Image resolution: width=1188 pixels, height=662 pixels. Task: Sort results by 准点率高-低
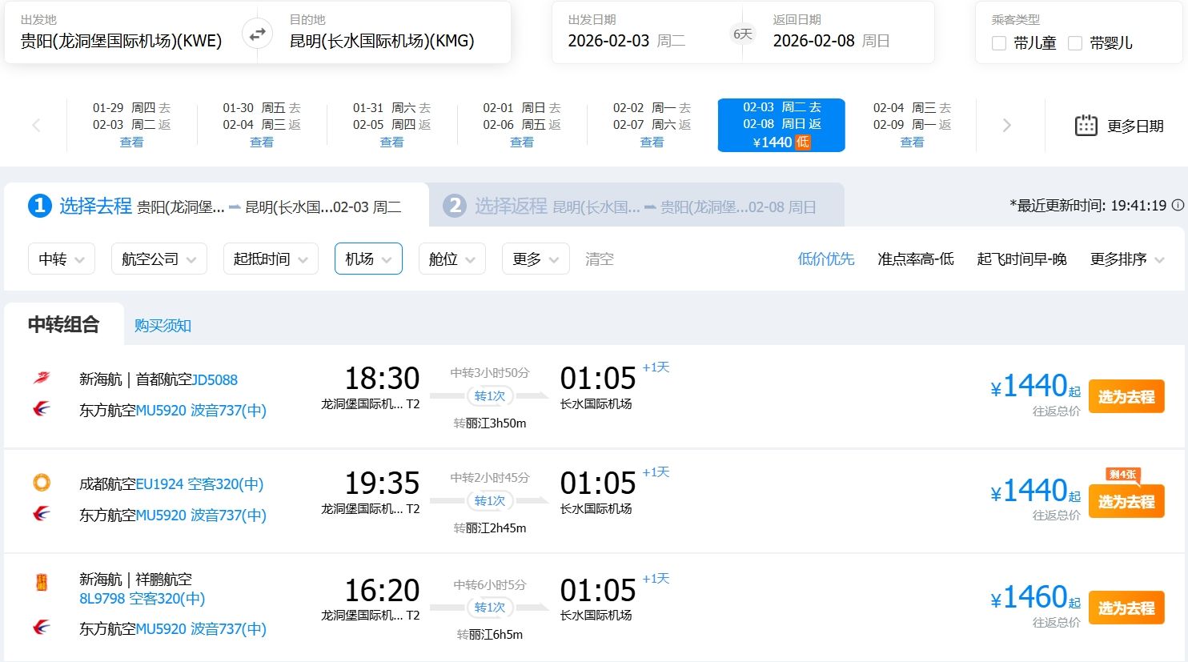point(915,259)
